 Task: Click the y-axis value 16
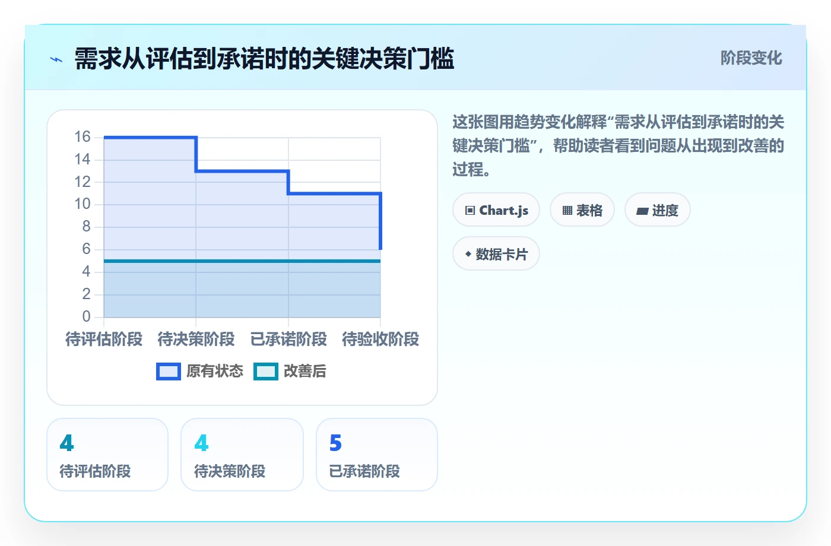(83, 137)
